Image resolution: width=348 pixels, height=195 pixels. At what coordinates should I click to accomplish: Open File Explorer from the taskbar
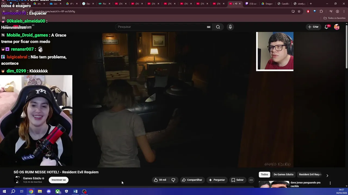pyautogui.click(x=40, y=191)
